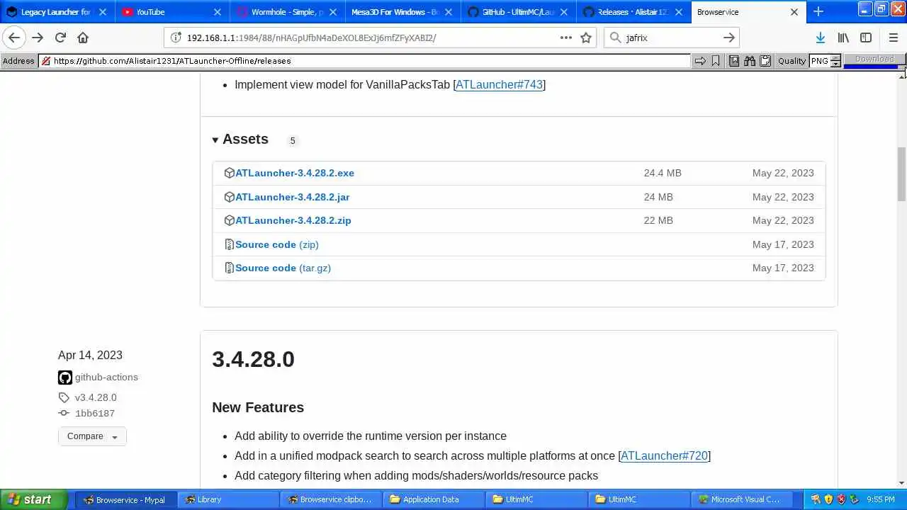Toggle the sidebar icon in browser toolbar
This screenshot has height=510, width=907.
pos(866,38)
